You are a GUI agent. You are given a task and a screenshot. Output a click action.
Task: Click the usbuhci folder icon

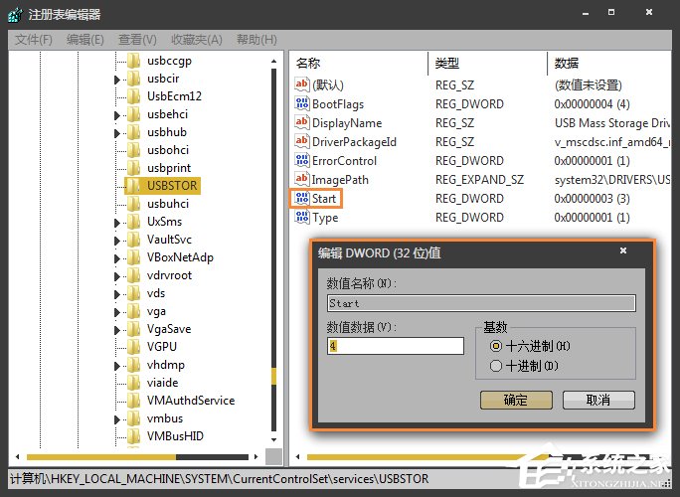(133, 204)
